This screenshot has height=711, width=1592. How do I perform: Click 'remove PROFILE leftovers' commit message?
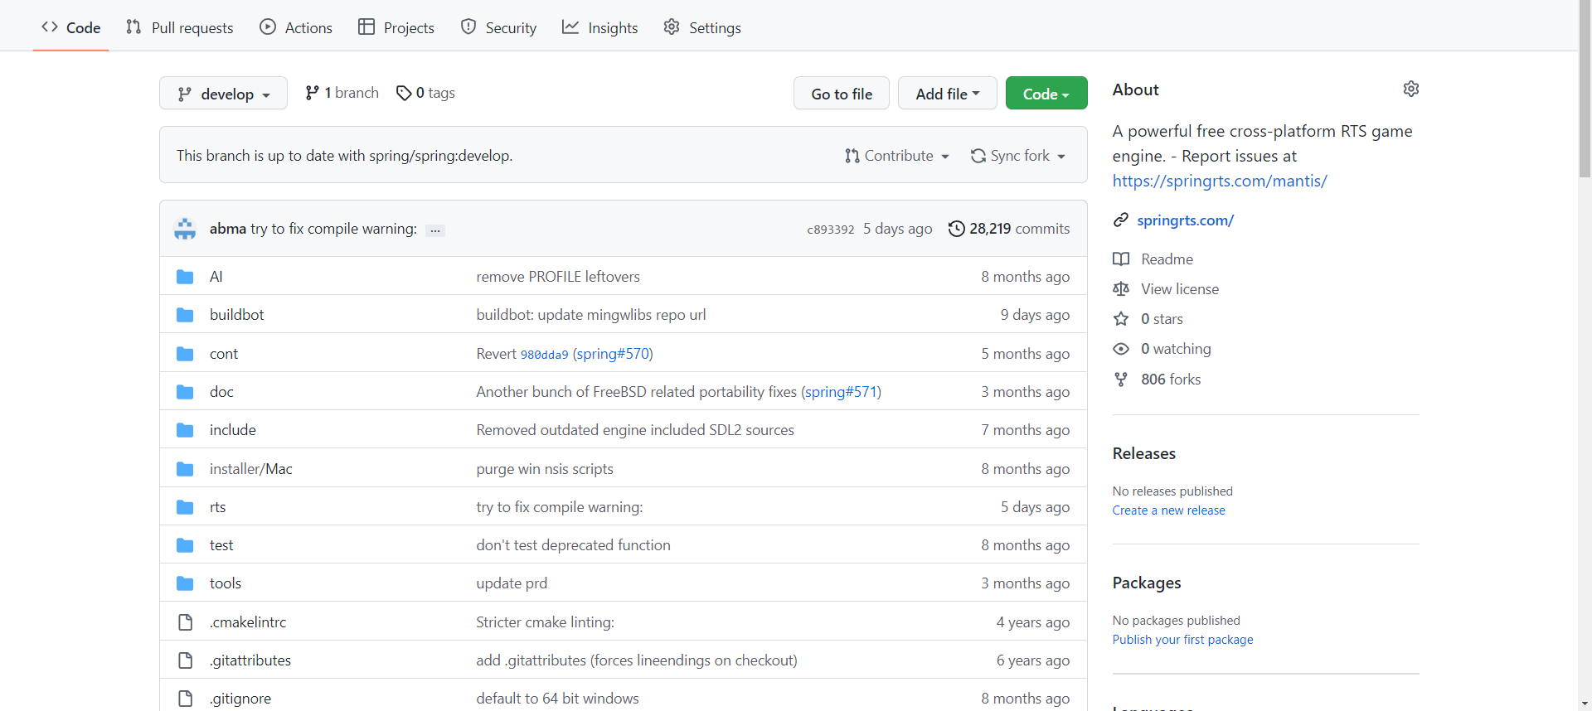pyautogui.click(x=558, y=277)
